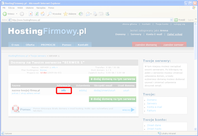This screenshot has height=136, width=198.
Task: Click the Opłać usługi link
Action: 175,34
